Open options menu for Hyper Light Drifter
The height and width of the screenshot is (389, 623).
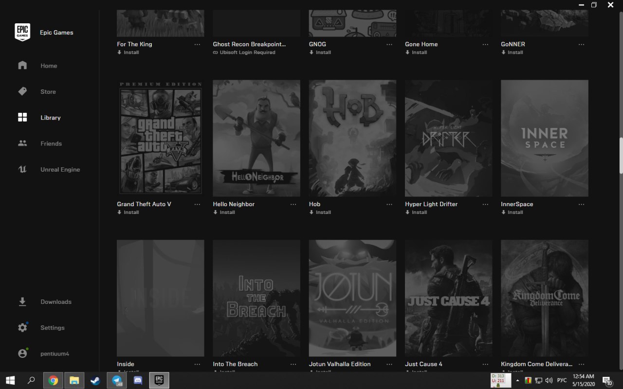[485, 204]
